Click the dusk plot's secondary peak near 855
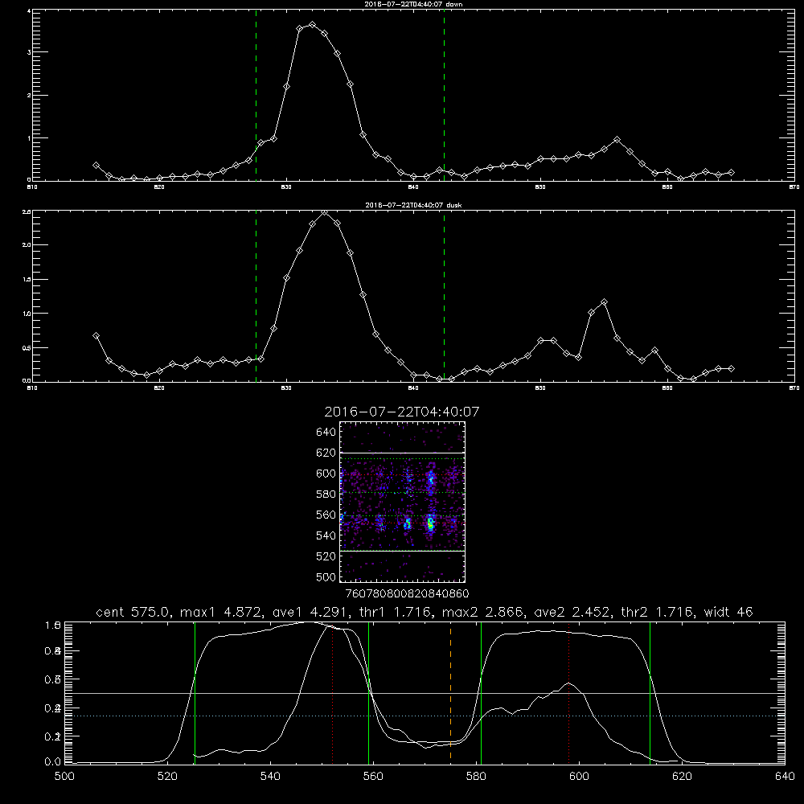This screenshot has height=804, width=804. (x=604, y=302)
